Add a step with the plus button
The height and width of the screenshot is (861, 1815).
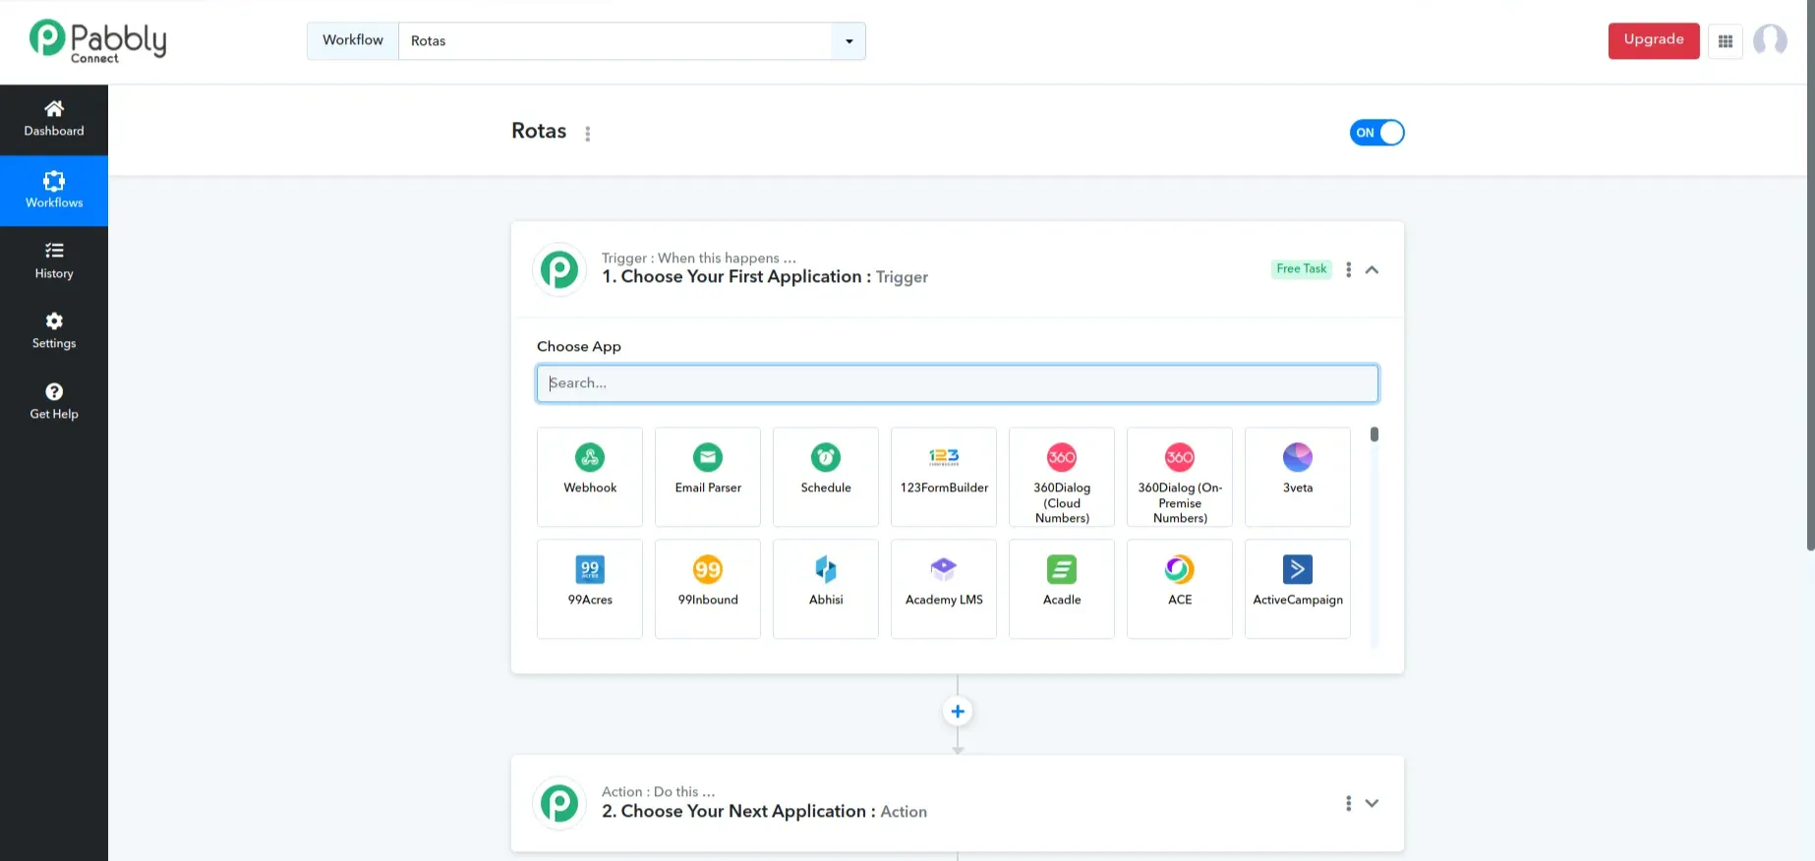point(958,712)
